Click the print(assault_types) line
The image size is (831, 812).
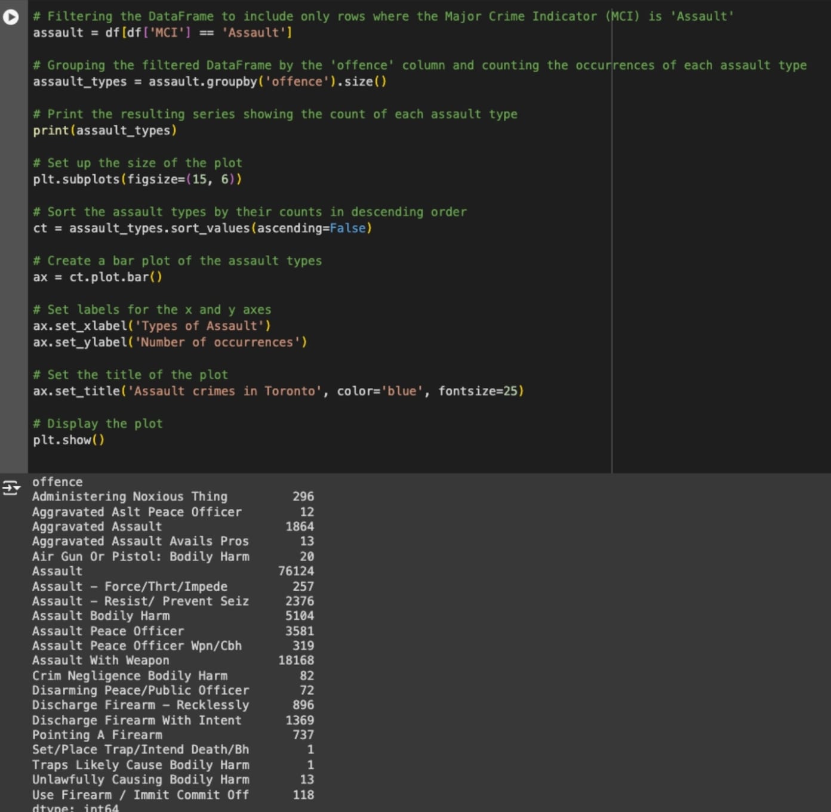104,131
